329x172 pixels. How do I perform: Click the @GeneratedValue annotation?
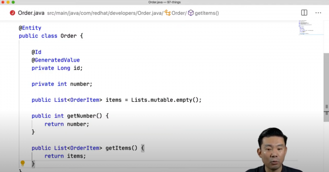(56, 60)
